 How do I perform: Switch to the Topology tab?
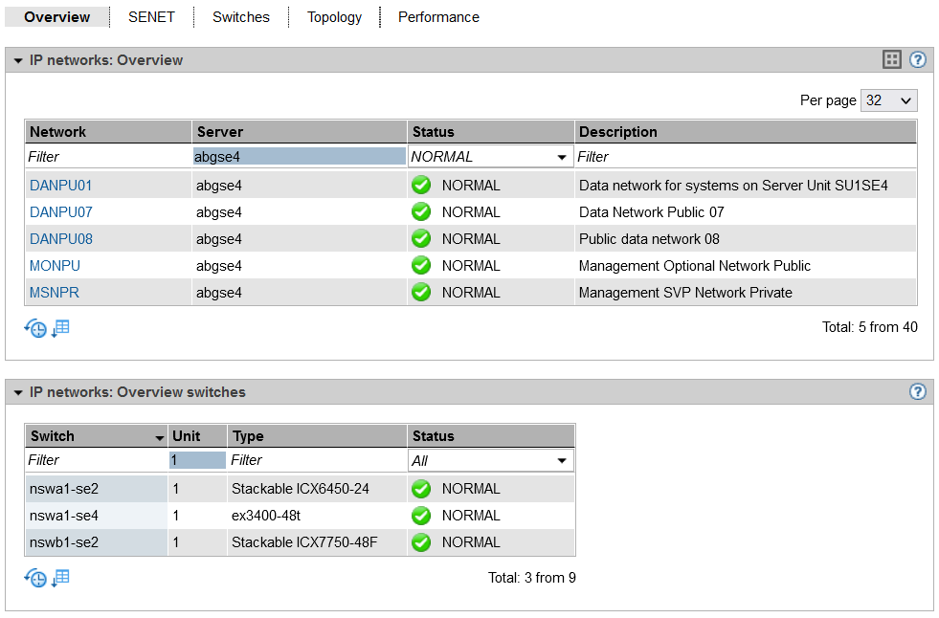(334, 17)
